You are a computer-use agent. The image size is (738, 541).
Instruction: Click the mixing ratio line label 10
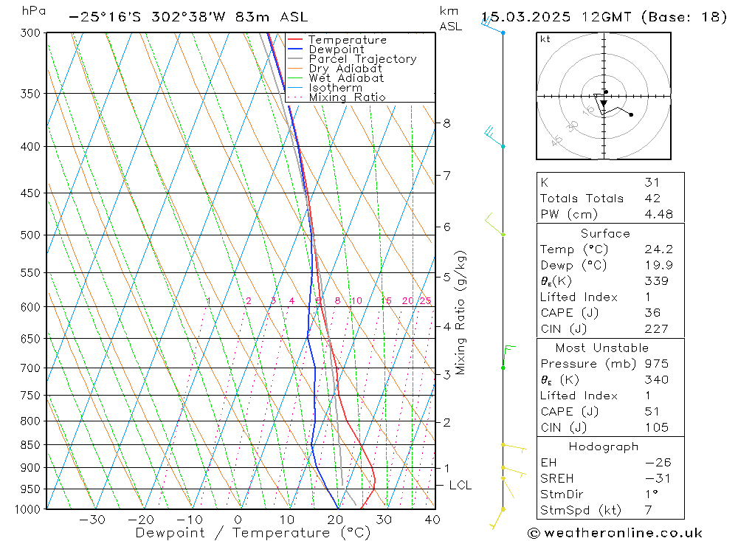point(356,300)
